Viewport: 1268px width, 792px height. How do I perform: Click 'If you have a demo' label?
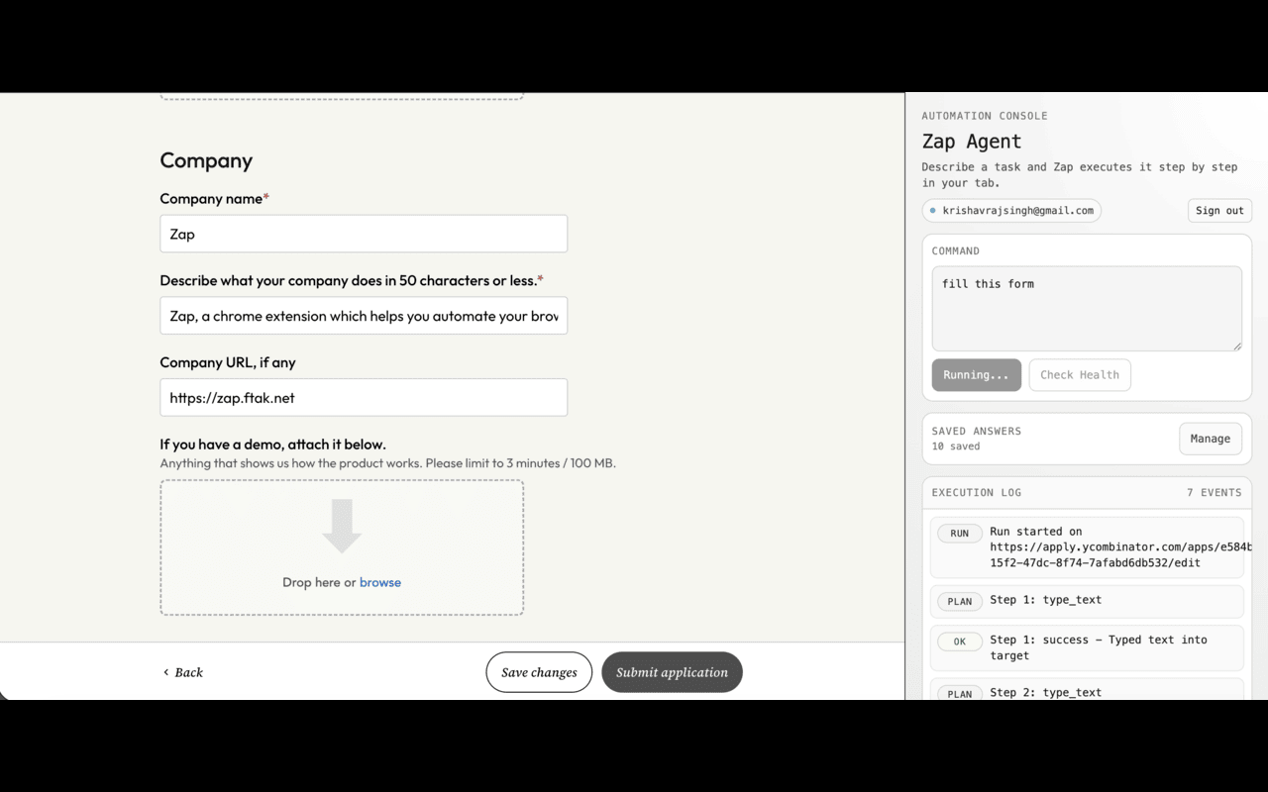(273, 445)
